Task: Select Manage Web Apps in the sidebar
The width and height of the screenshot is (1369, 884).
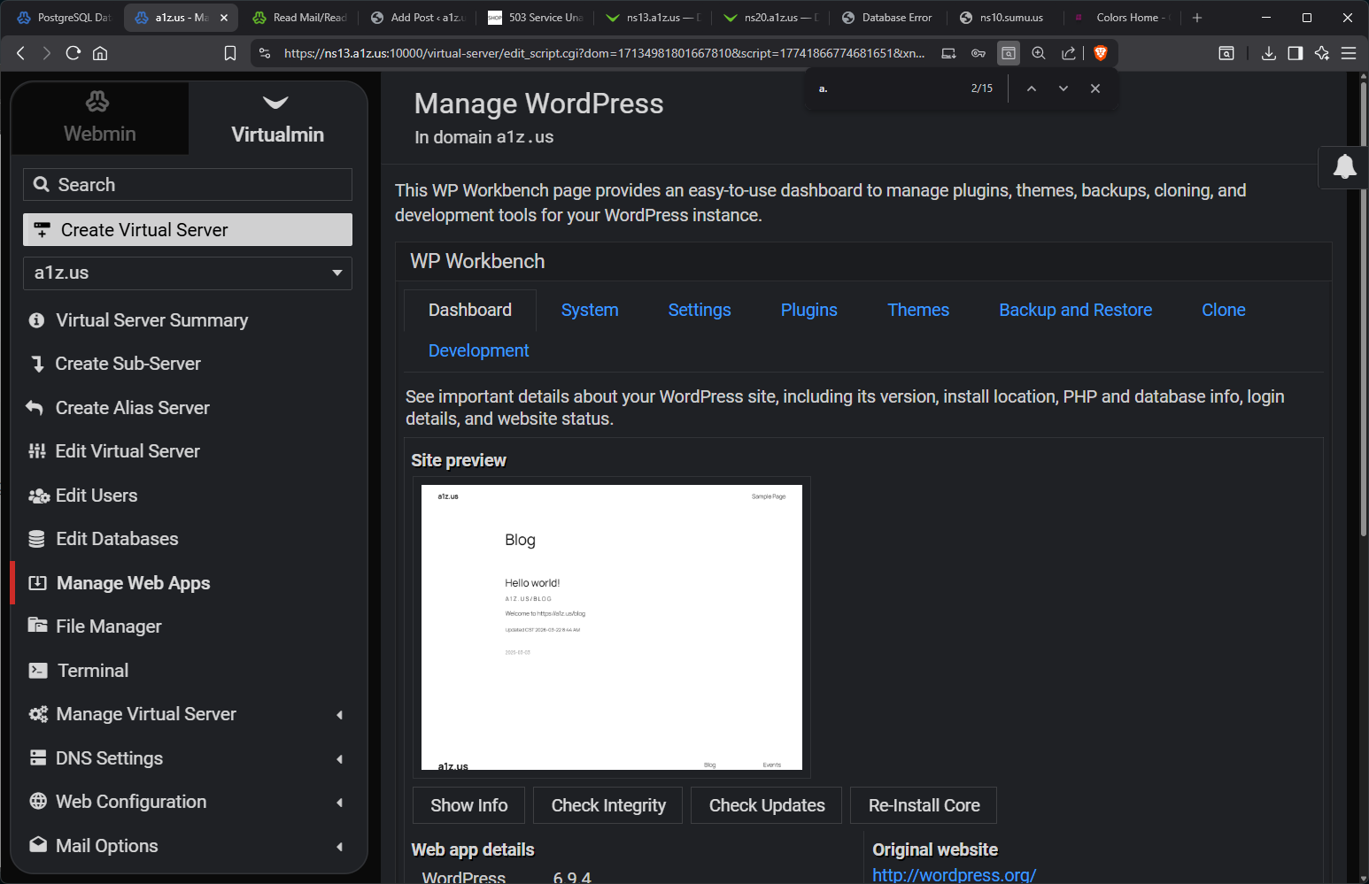Action: (x=133, y=582)
